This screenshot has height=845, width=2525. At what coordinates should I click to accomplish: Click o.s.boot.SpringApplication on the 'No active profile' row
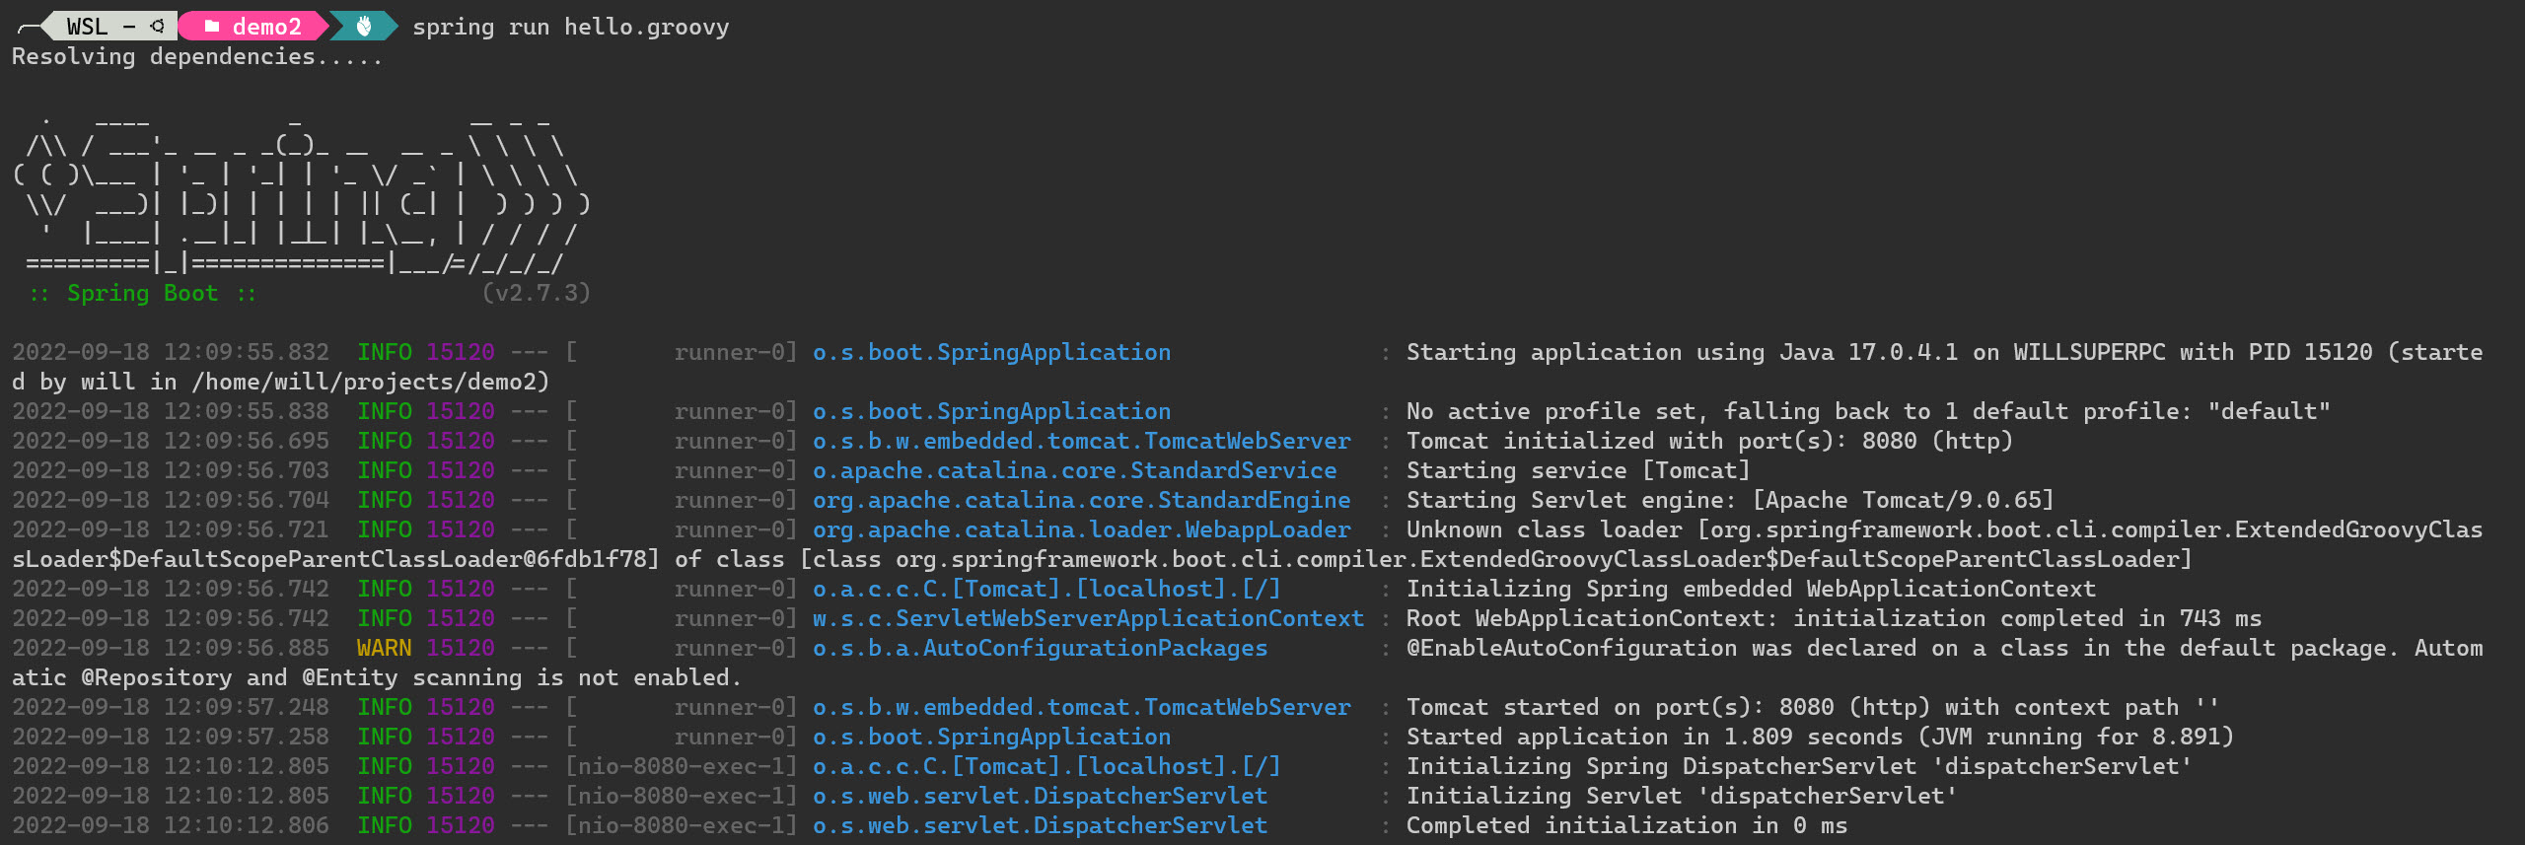coord(992,411)
